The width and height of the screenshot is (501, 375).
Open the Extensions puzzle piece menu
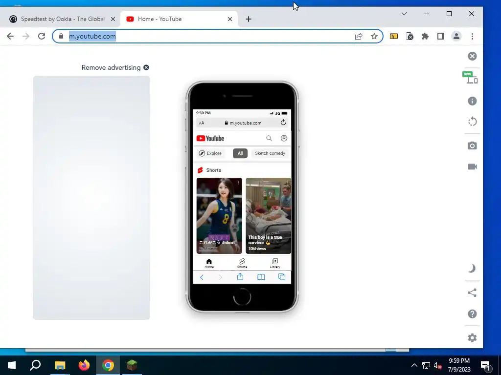[425, 36]
